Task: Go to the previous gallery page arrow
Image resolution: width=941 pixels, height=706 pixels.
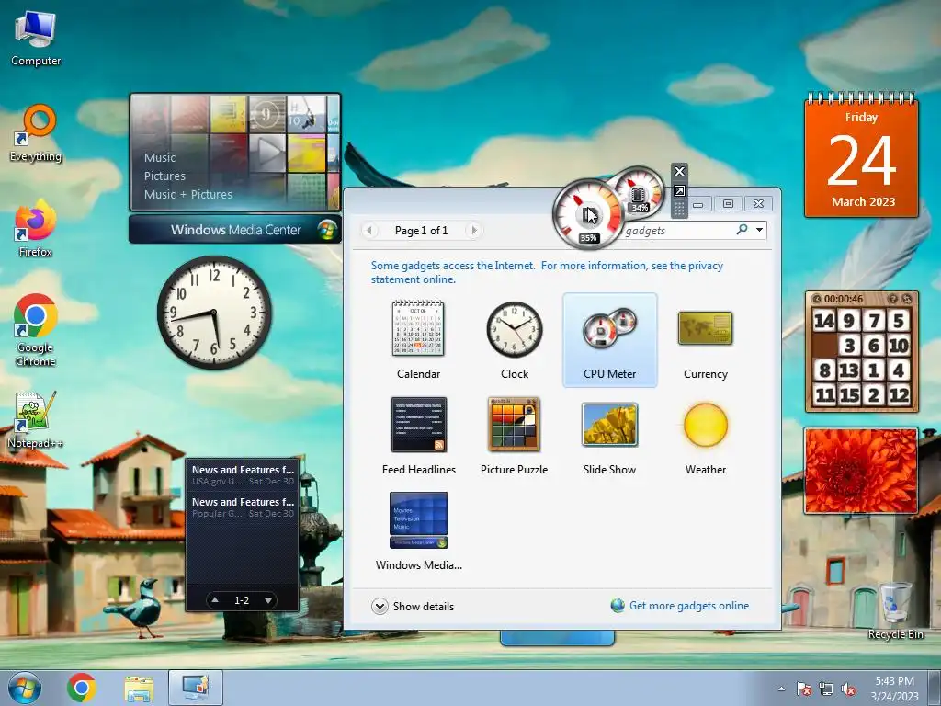Action: click(x=369, y=230)
